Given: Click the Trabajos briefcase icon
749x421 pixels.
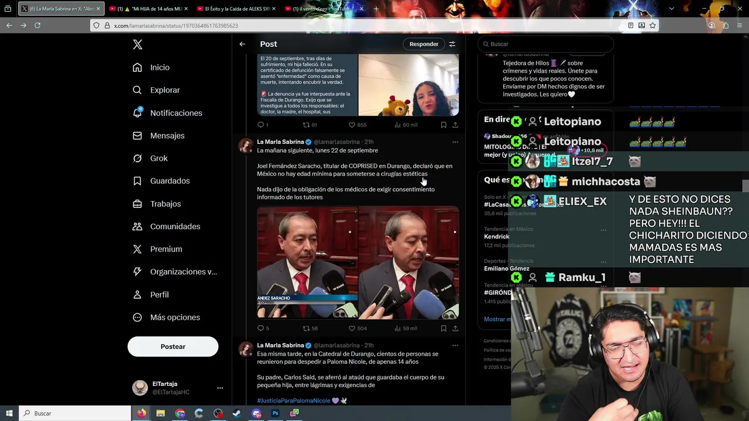Looking at the screenshot, I should [138, 203].
